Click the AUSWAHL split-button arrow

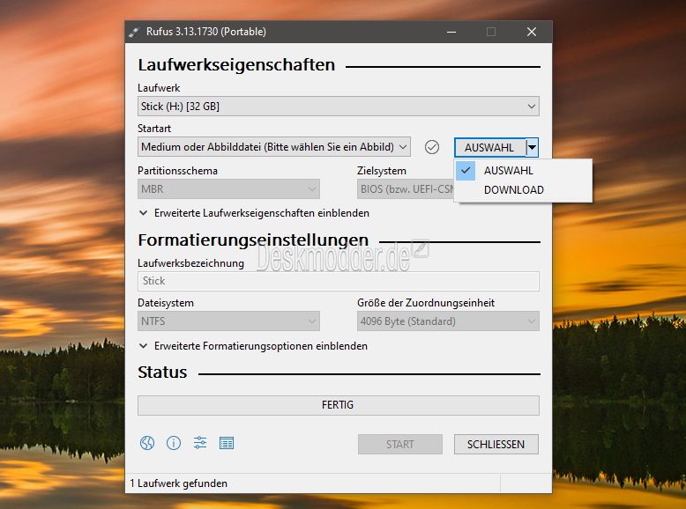click(x=532, y=147)
